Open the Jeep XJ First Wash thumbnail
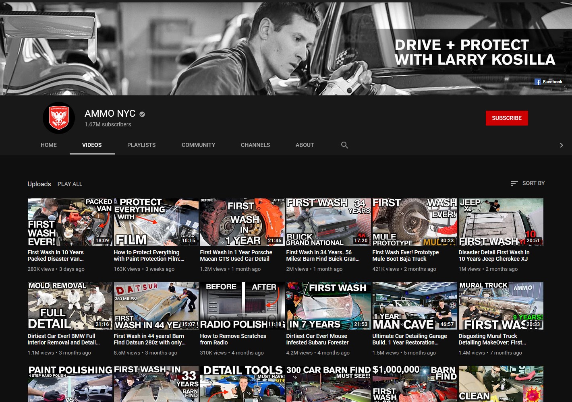The height and width of the screenshot is (402, 572). coord(501,222)
